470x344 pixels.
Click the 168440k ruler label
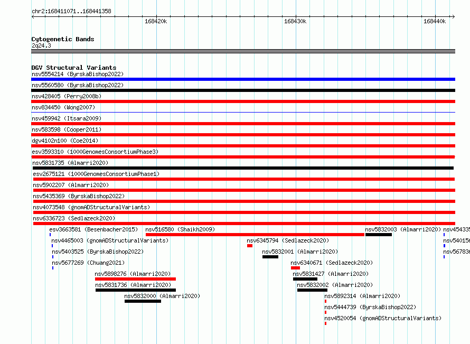(435, 21)
